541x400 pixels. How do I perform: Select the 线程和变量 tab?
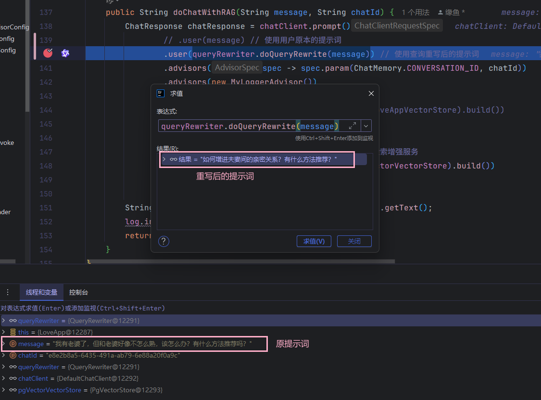[41, 292]
